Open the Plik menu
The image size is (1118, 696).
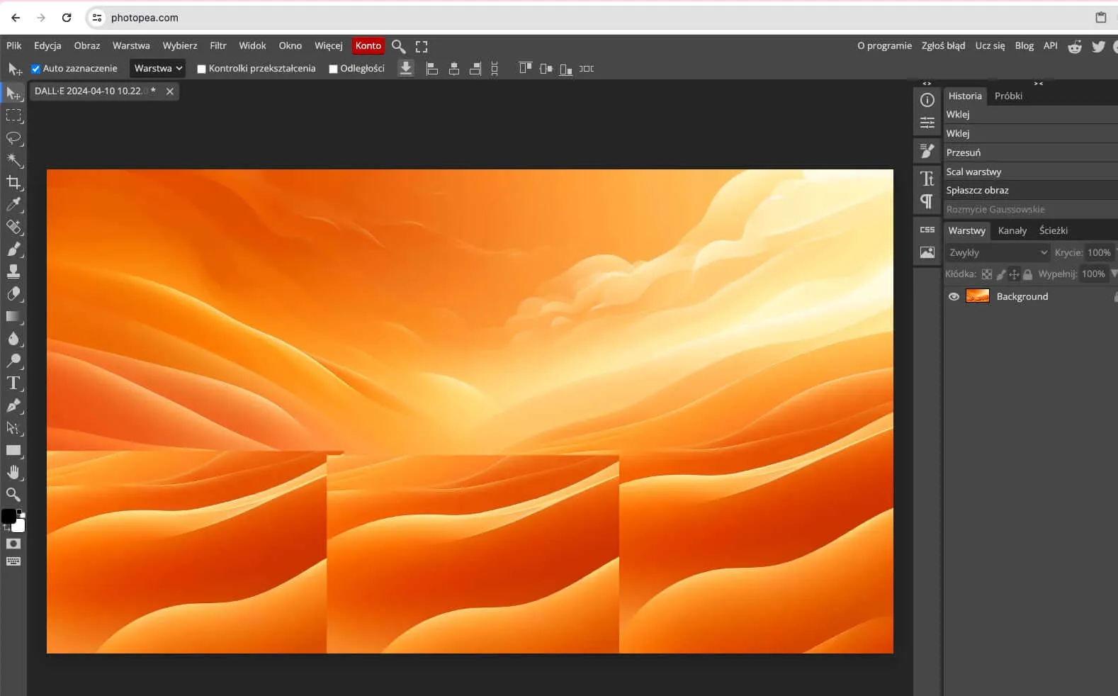(x=14, y=45)
